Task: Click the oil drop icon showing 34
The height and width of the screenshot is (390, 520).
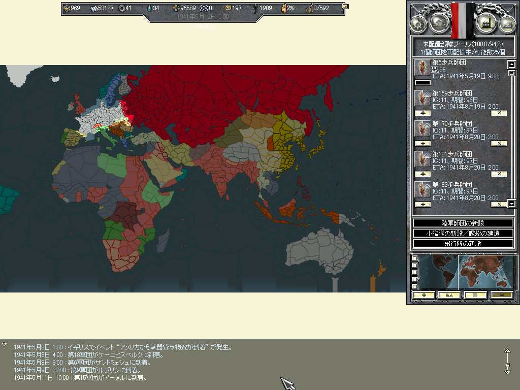Action: (149, 8)
